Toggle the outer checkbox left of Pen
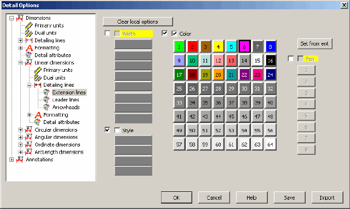The width and height of the screenshot is (350, 209). pos(291,59)
